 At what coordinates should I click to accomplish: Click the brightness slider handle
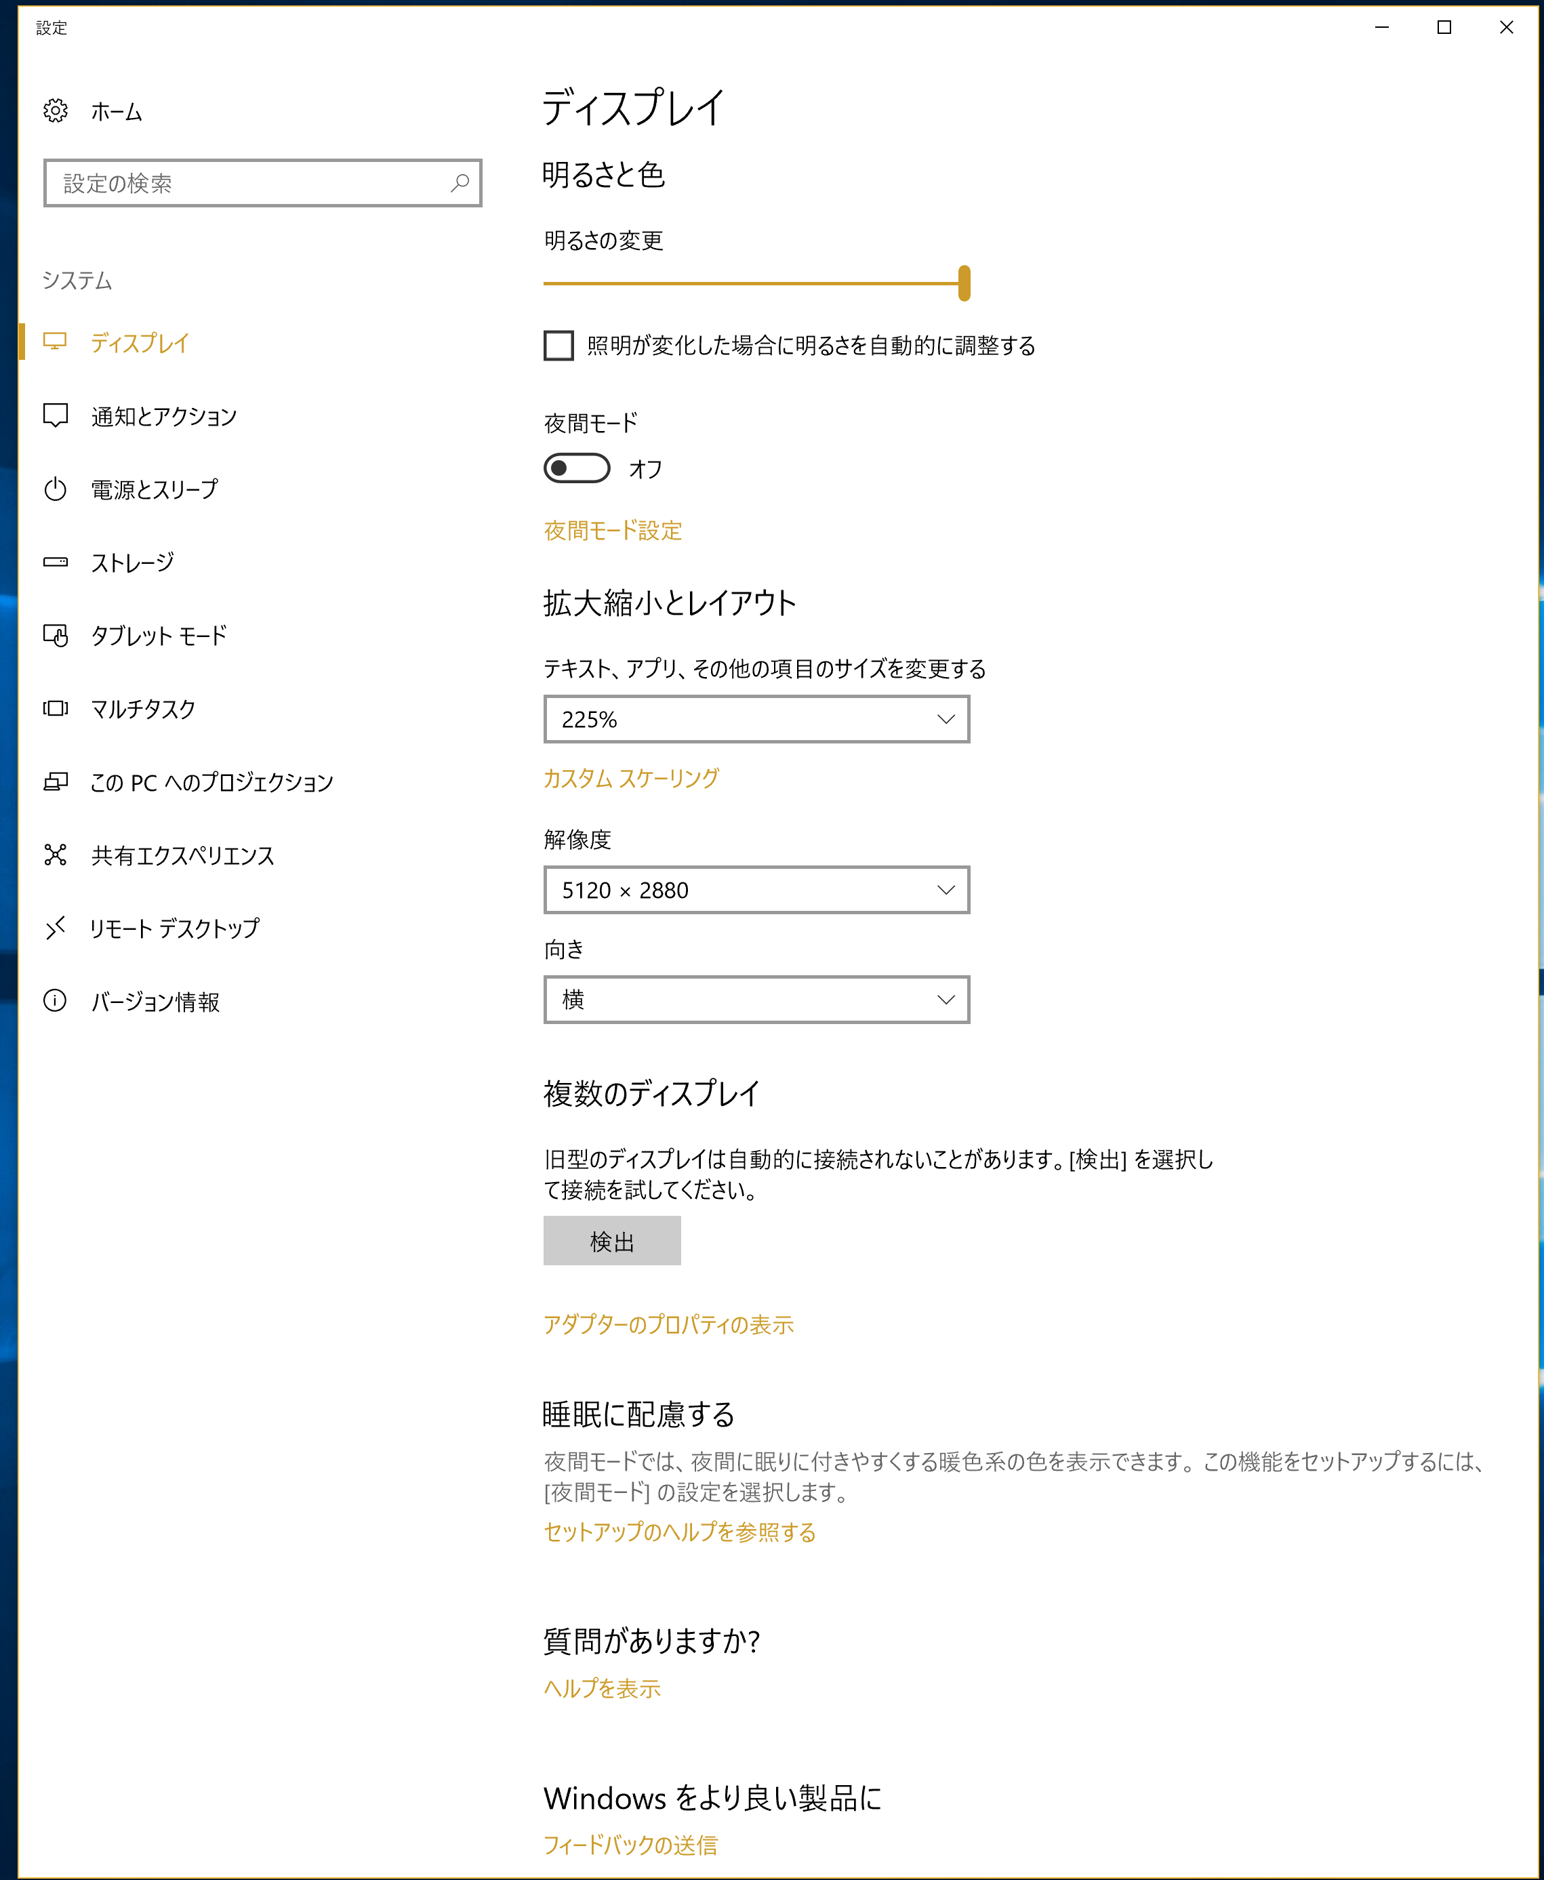coord(964,284)
